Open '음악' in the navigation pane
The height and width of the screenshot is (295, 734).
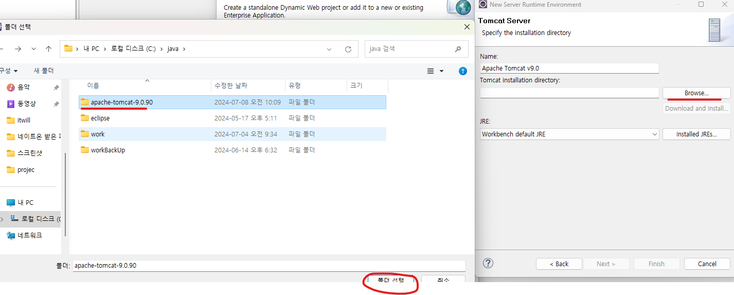24,88
